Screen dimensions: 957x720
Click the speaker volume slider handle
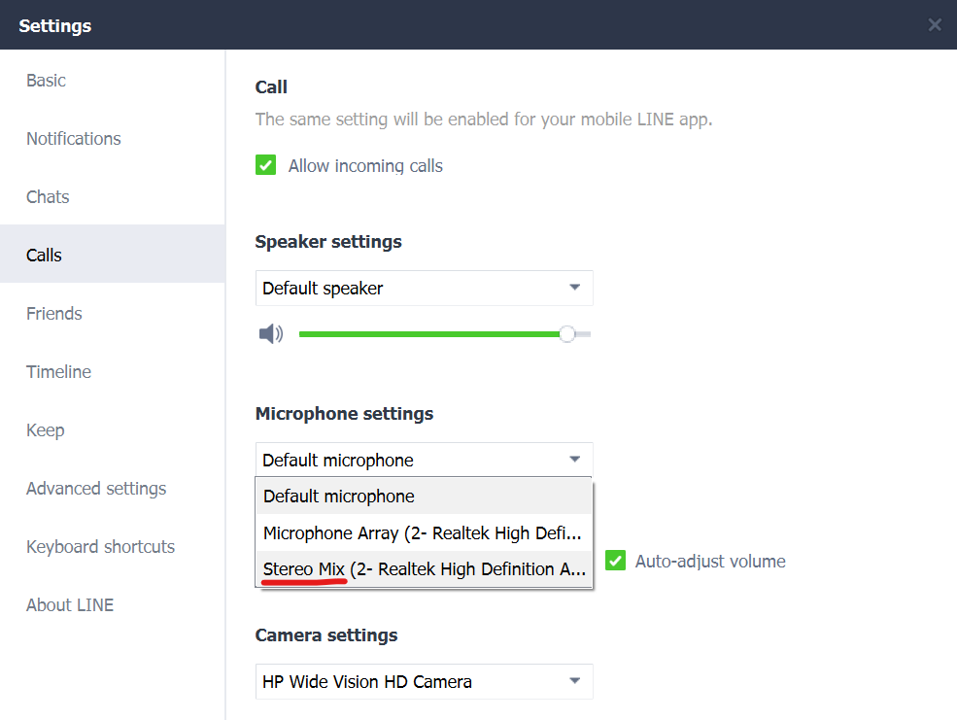(567, 334)
